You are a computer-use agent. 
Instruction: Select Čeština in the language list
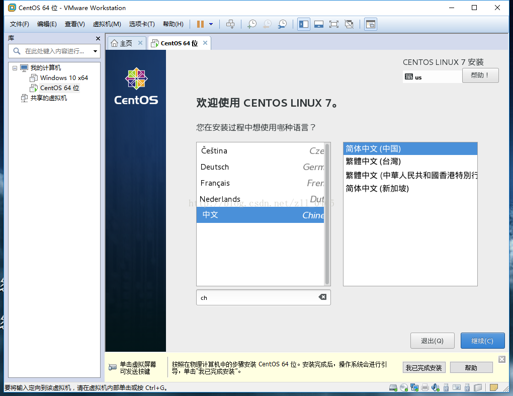tap(261, 150)
